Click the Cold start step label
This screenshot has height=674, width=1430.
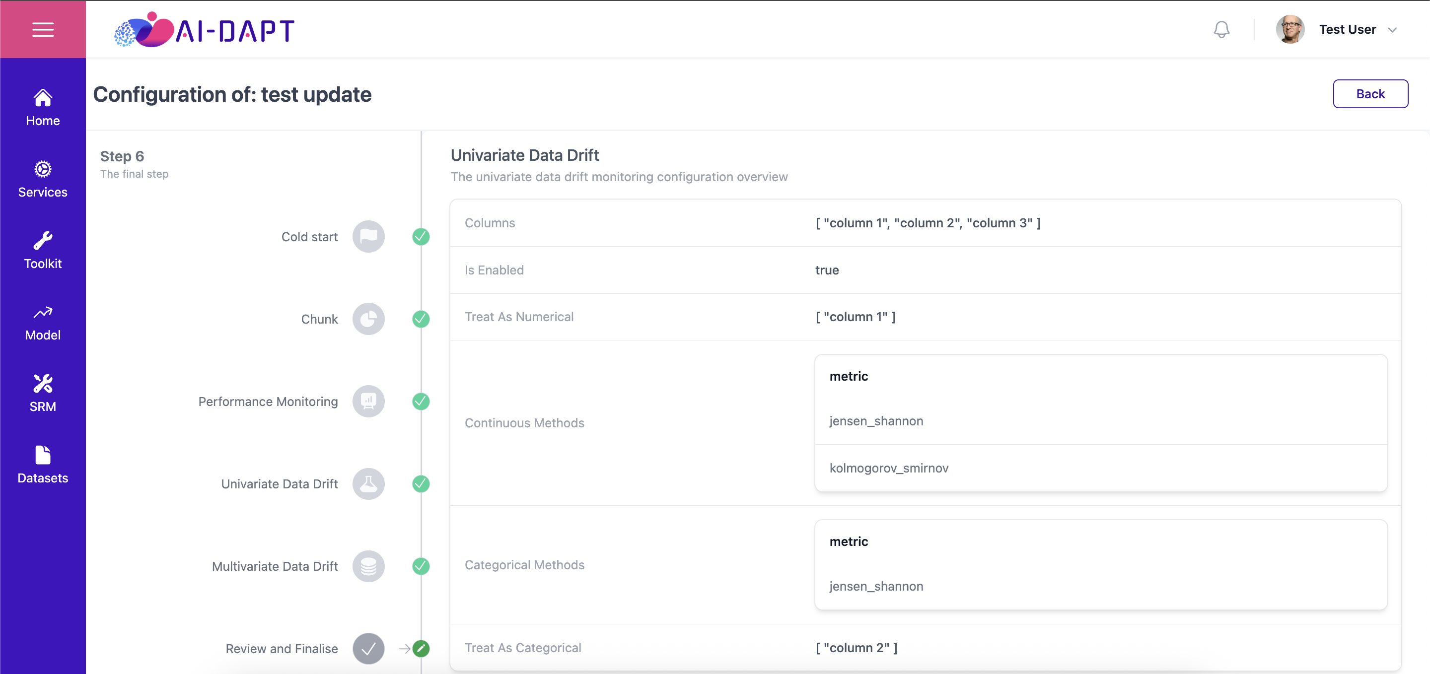click(309, 237)
